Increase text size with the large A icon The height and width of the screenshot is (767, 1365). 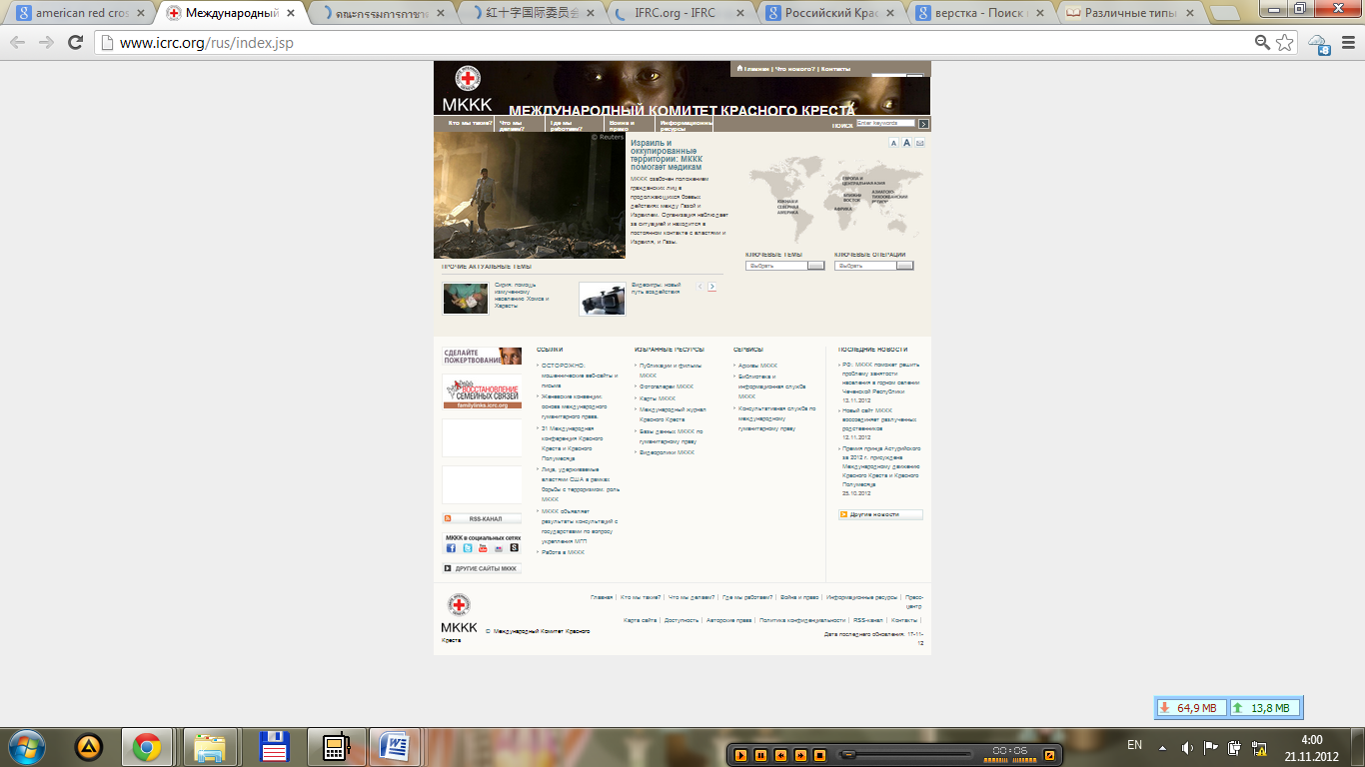tap(907, 143)
